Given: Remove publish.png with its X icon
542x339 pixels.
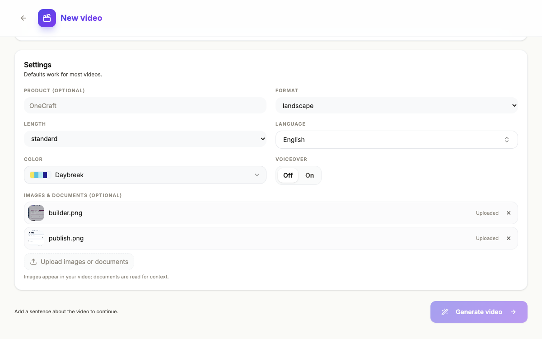Looking at the screenshot, I should pos(509,238).
